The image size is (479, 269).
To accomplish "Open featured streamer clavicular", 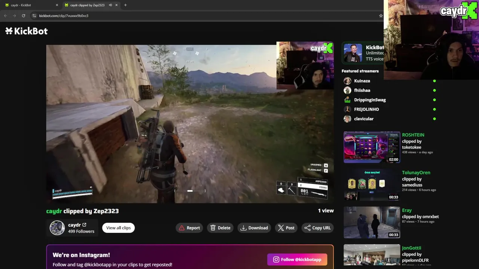I will click(364, 119).
